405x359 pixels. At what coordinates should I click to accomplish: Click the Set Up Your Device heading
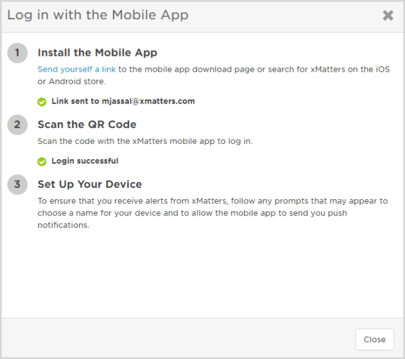(90, 184)
